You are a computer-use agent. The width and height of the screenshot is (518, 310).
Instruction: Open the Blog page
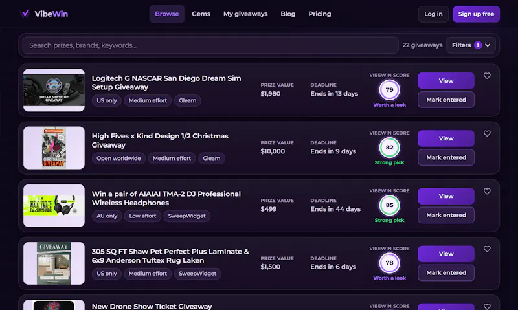[x=287, y=14]
